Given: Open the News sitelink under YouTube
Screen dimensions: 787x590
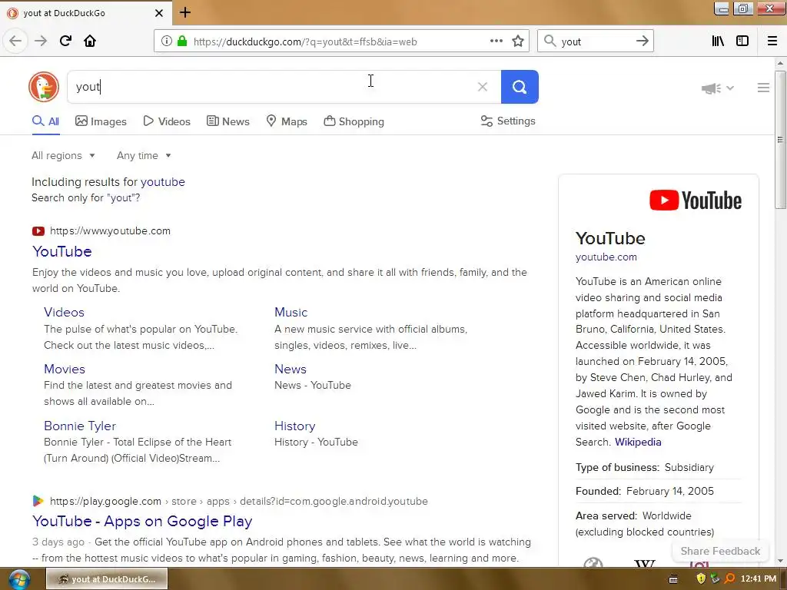Looking at the screenshot, I should (291, 369).
